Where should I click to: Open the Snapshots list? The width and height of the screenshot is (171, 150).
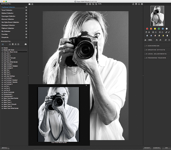coord(5,37)
